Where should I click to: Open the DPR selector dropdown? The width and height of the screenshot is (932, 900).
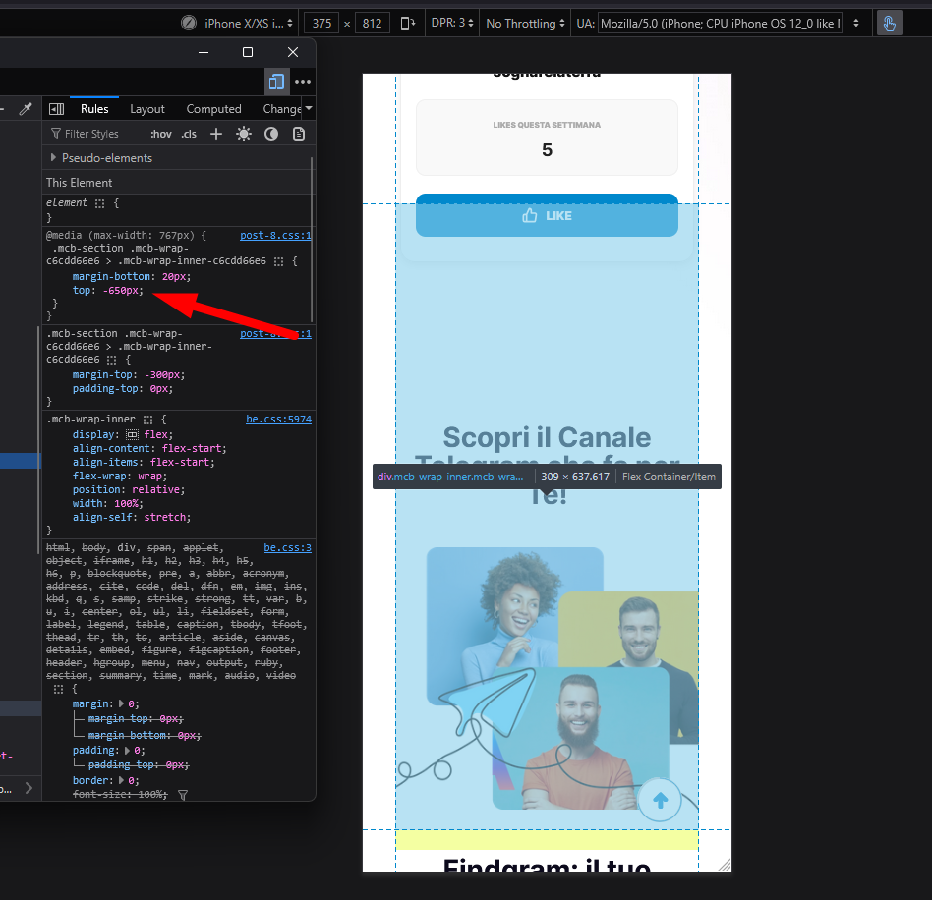click(451, 24)
